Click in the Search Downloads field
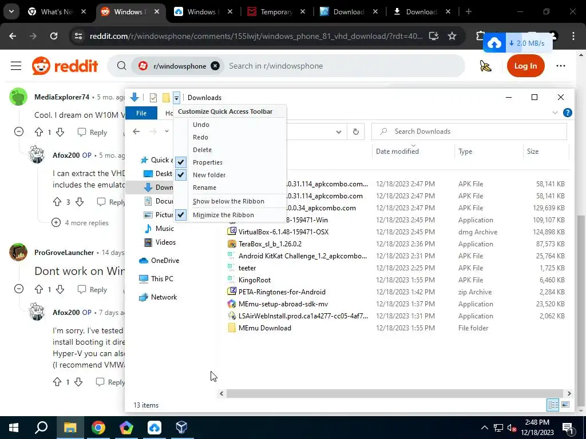Screen dimensions: 586x439 coord(469,131)
